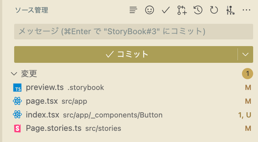Click the commit message input field

pos(133,32)
